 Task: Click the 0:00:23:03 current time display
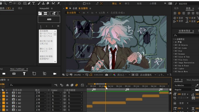coord(98,75)
